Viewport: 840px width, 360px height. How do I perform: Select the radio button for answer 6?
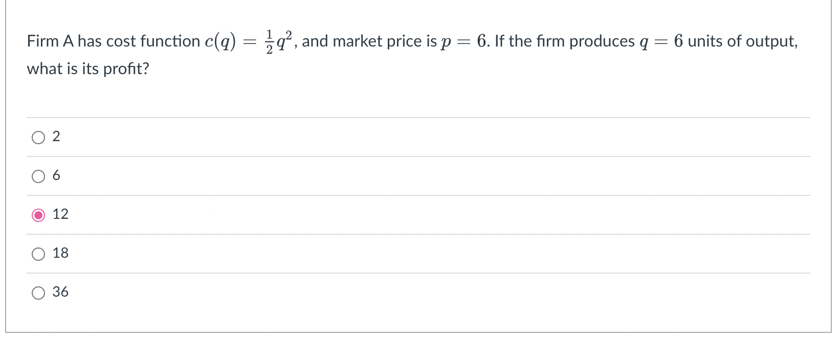(x=38, y=176)
